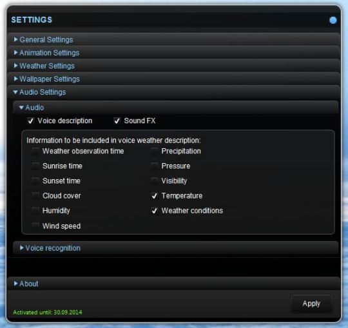Collapse the Audio Settings section
The height and width of the screenshot is (328, 348).
point(173,92)
